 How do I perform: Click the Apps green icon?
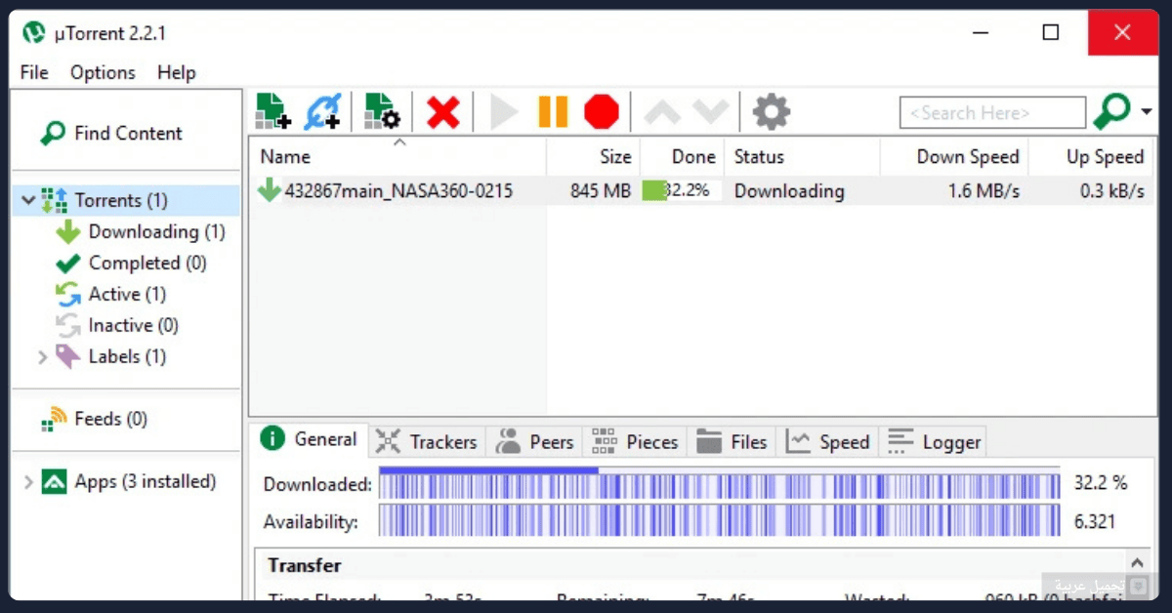[x=54, y=481]
